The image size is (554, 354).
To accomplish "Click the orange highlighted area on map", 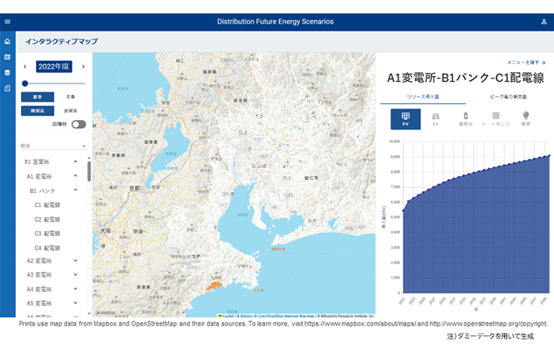I will pyautogui.click(x=214, y=285).
